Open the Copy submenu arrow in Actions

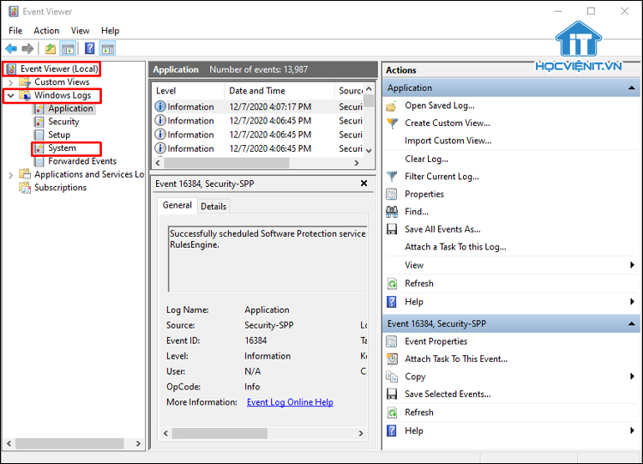click(632, 377)
